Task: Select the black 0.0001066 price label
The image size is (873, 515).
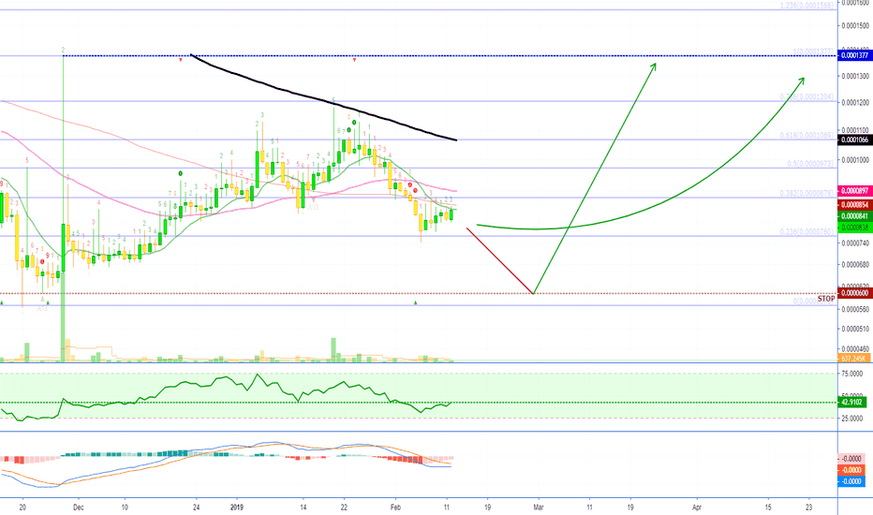Action: (854, 140)
